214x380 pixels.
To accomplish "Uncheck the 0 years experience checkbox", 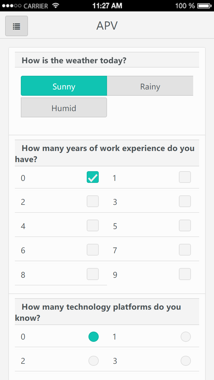I will click(x=93, y=177).
